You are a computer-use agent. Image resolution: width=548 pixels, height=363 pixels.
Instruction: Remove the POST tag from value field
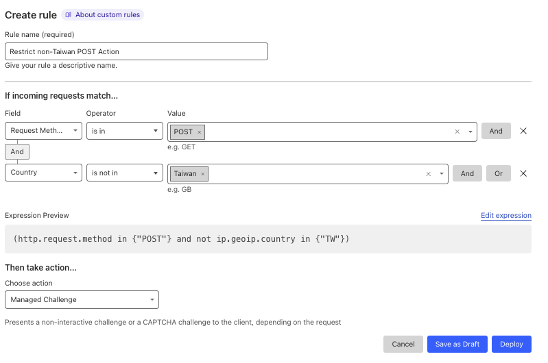(200, 132)
